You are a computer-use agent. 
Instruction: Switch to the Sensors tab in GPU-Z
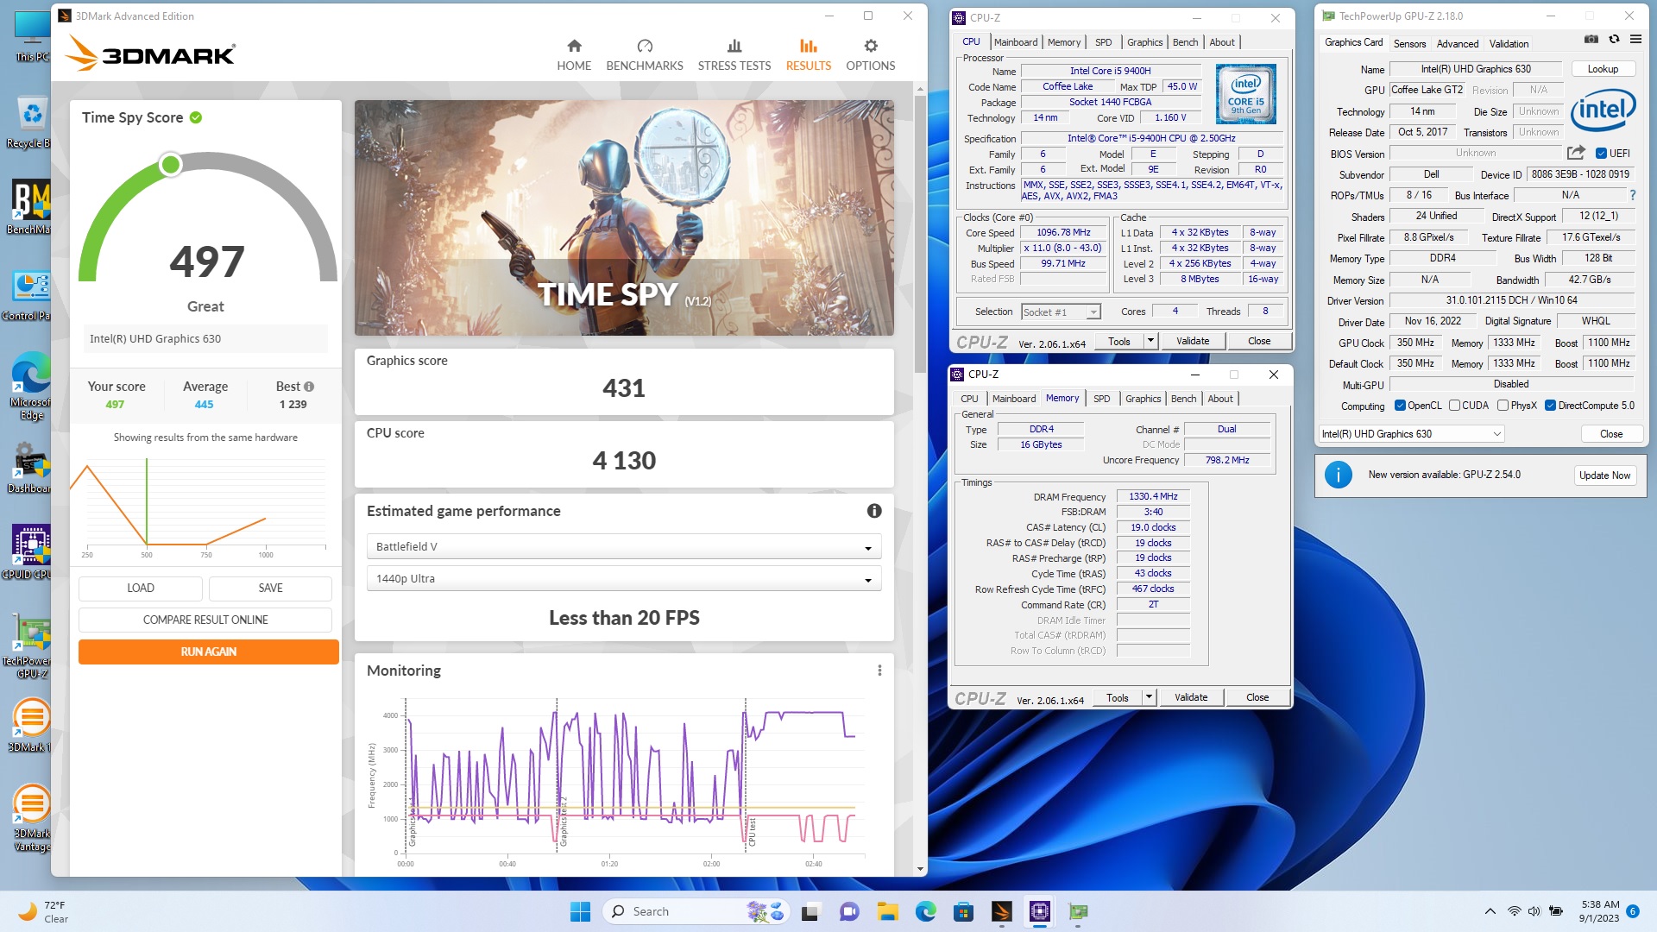[1409, 44]
